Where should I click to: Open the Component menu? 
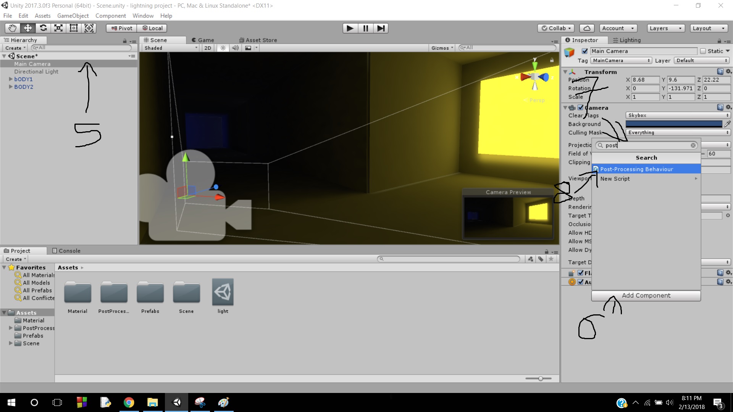tap(111, 16)
